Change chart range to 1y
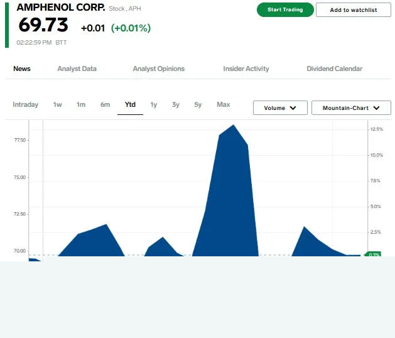Viewport: 395px width, 338px height. [154, 104]
